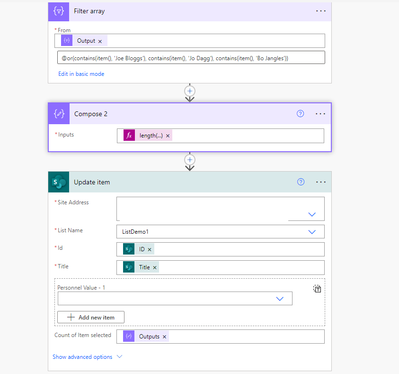Viewport: 399px width, 374px height.
Task: Remove the ID token from Id field
Action: (150, 249)
